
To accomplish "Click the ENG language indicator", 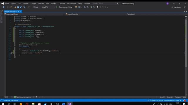I will coord(171,104).
